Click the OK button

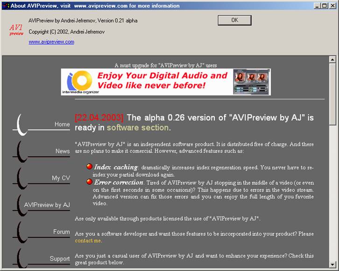pos(234,20)
